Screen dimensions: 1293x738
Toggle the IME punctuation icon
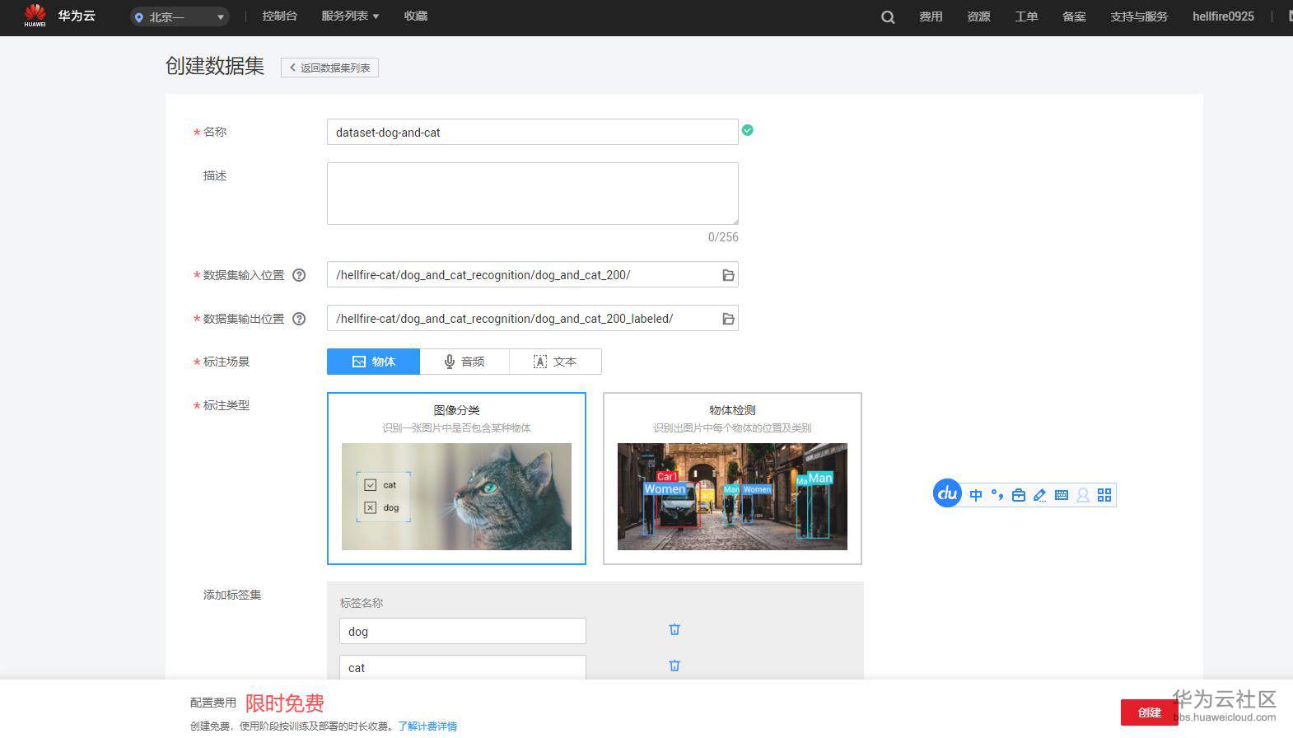pos(997,495)
